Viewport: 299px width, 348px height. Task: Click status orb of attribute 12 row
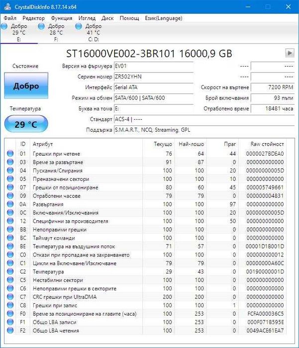(x=10, y=221)
